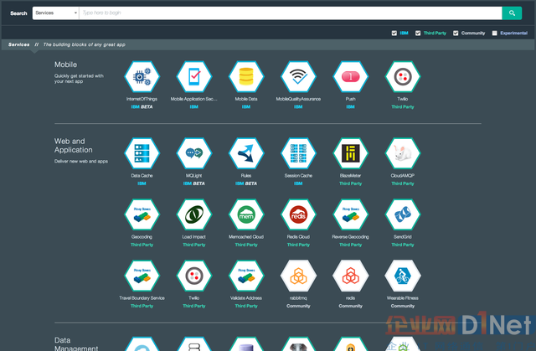Click the 'Mobile Data' service name
The image size is (536, 351).
tap(246, 99)
